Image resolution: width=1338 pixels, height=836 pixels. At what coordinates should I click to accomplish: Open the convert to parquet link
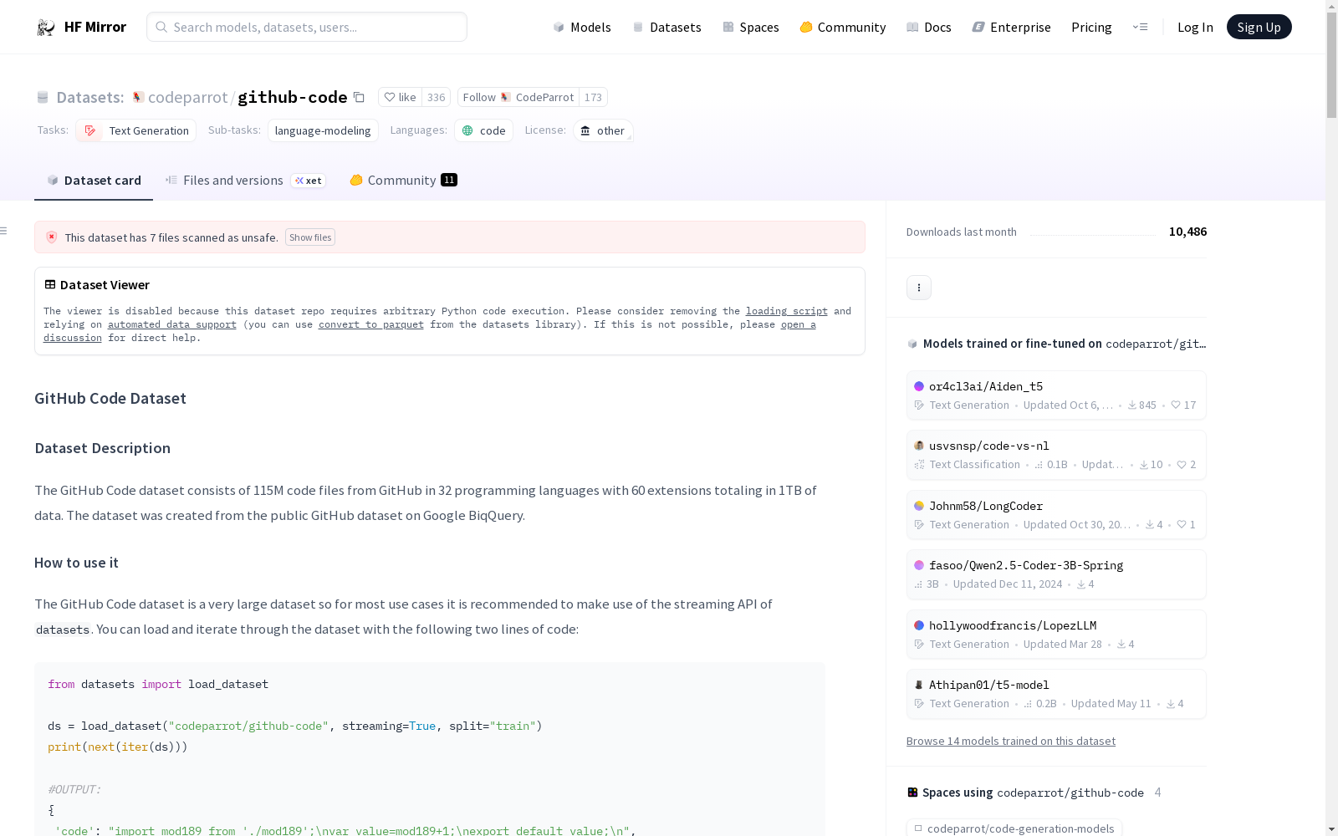(371, 324)
